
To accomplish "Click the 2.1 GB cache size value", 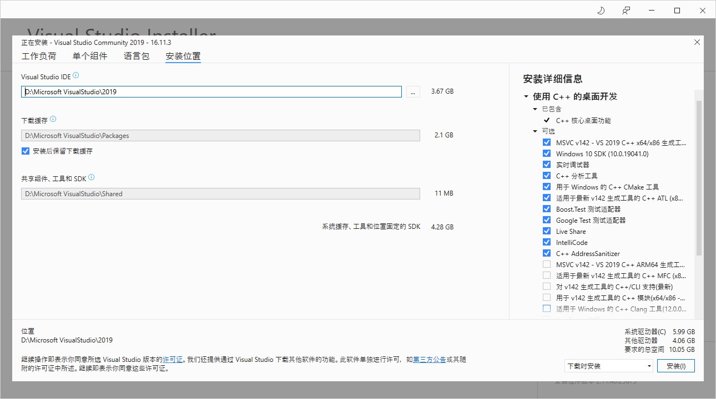I will pyautogui.click(x=444, y=135).
